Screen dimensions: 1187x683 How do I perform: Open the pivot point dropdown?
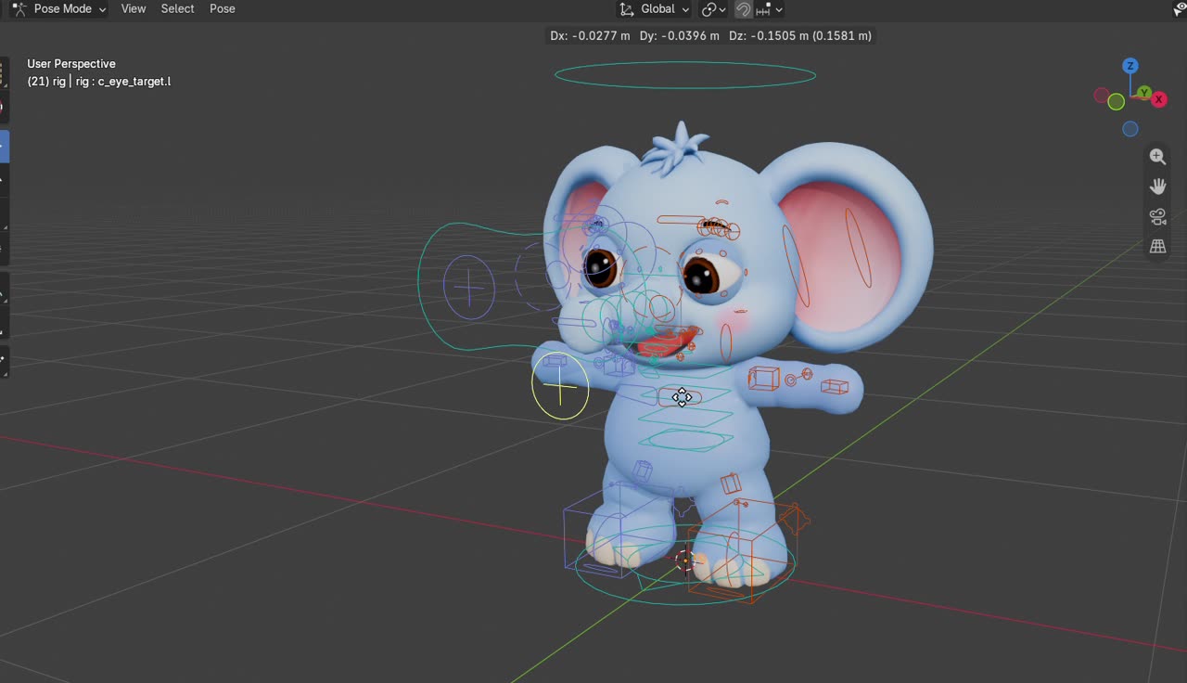pos(713,8)
